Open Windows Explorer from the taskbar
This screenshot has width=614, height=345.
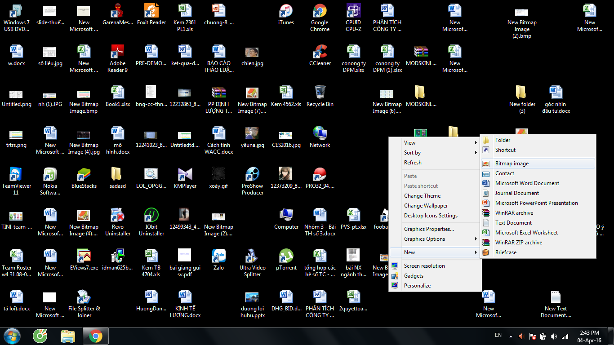point(68,336)
